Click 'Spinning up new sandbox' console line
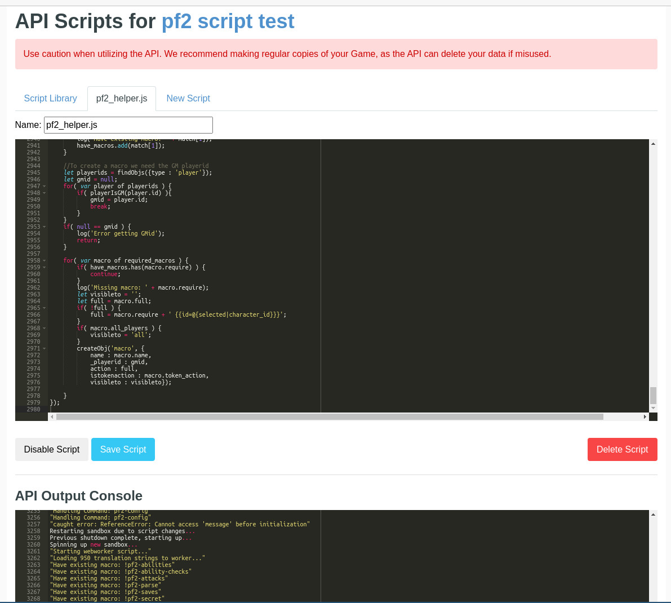 [x=94, y=545]
